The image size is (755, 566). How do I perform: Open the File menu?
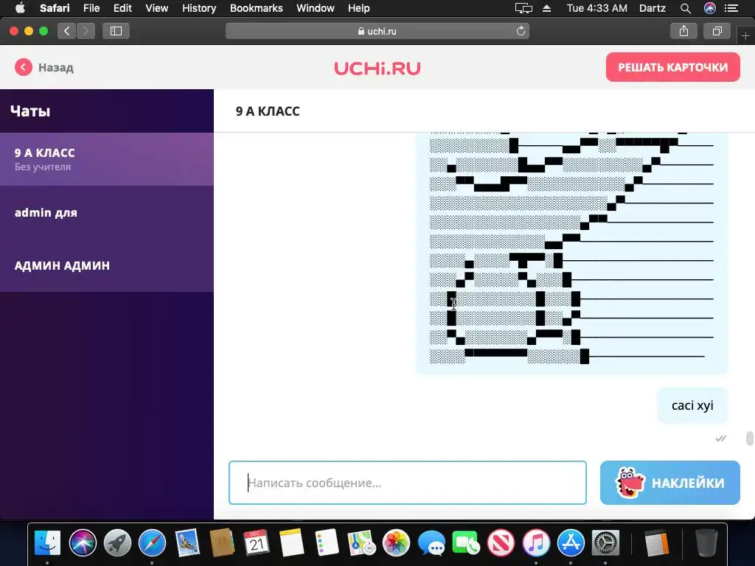91,8
